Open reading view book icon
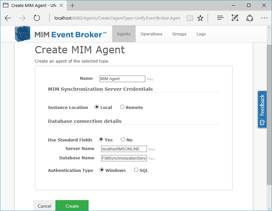 coord(190,18)
